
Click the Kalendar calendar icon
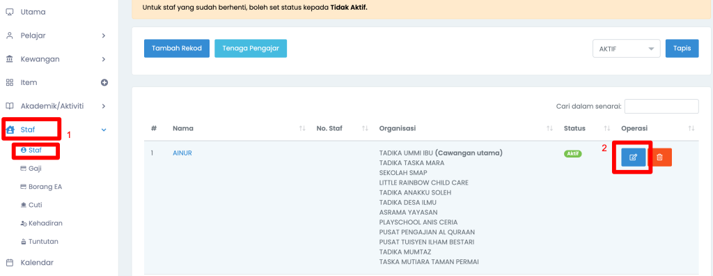click(x=10, y=263)
